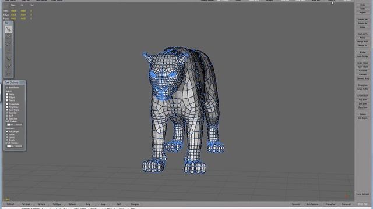The image size is (373, 209).
Task: Click the Triangles button in bottom bar
Action: (x=135, y=204)
